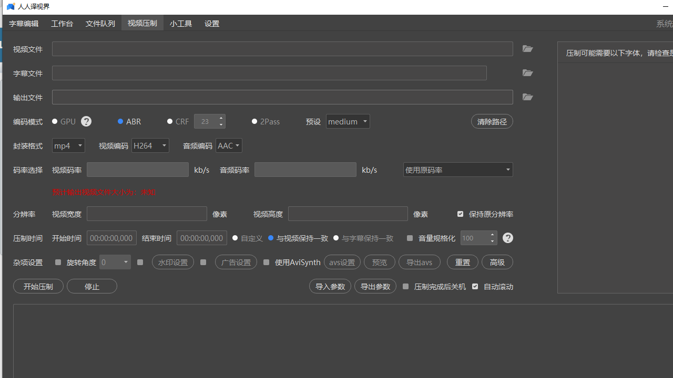Open 水印设置 button

(173, 262)
